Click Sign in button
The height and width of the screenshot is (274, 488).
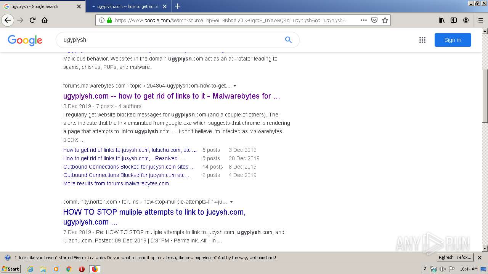[453, 40]
